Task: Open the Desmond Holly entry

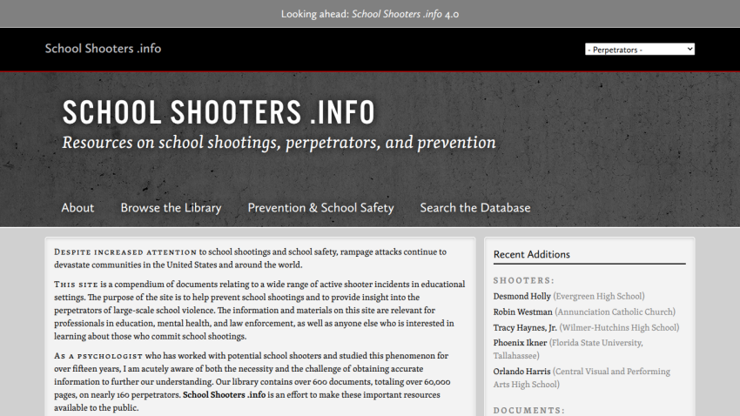Action: click(522, 296)
